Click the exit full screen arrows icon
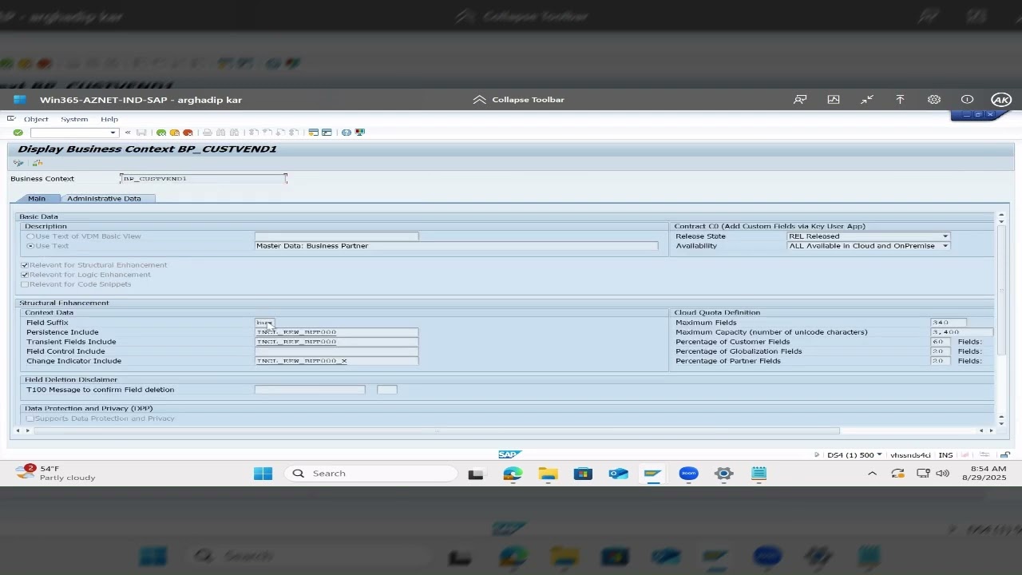 867,100
